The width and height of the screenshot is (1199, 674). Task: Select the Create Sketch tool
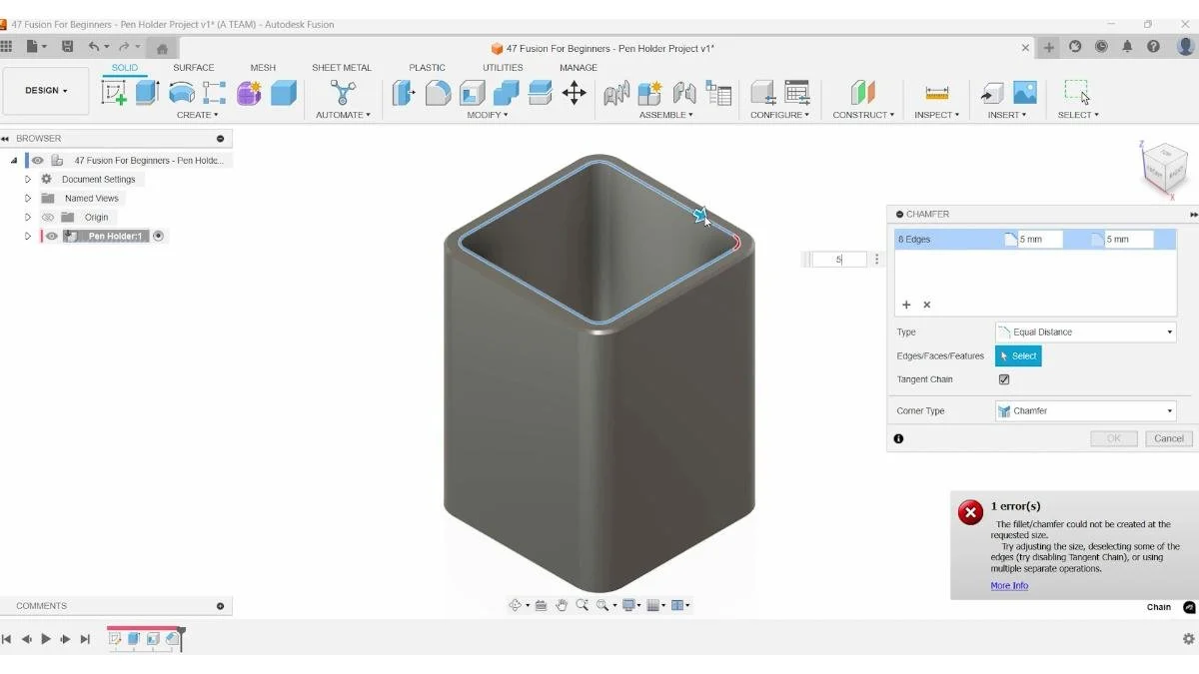click(114, 94)
